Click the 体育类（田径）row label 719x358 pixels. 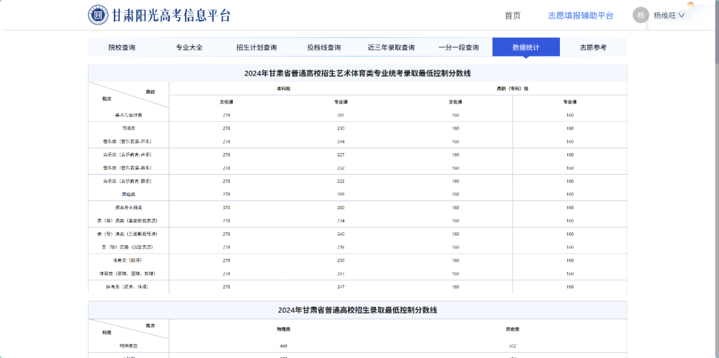pos(128,260)
